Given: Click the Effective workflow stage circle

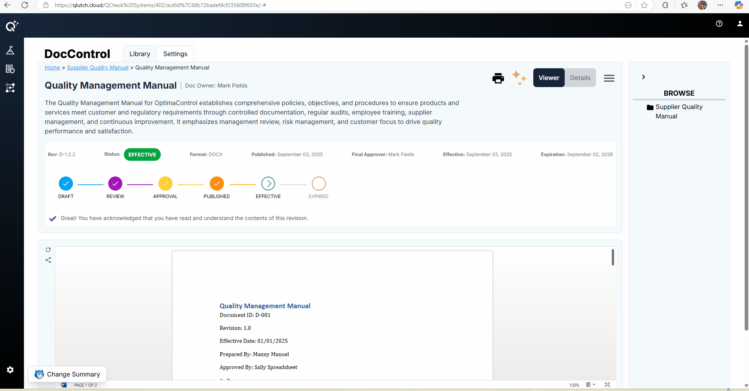Looking at the screenshot, I should pos(268,184).
